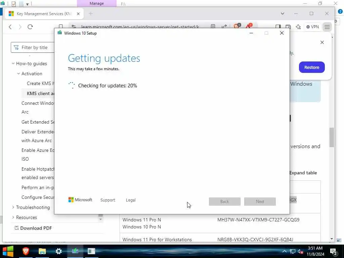Open the Windows Start menu

(x=8, y=251)
